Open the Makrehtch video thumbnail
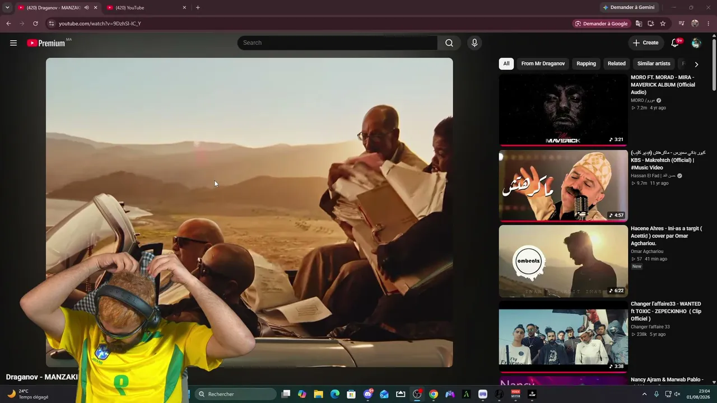The height and width of the screenshot is (403, 717). 564,185
